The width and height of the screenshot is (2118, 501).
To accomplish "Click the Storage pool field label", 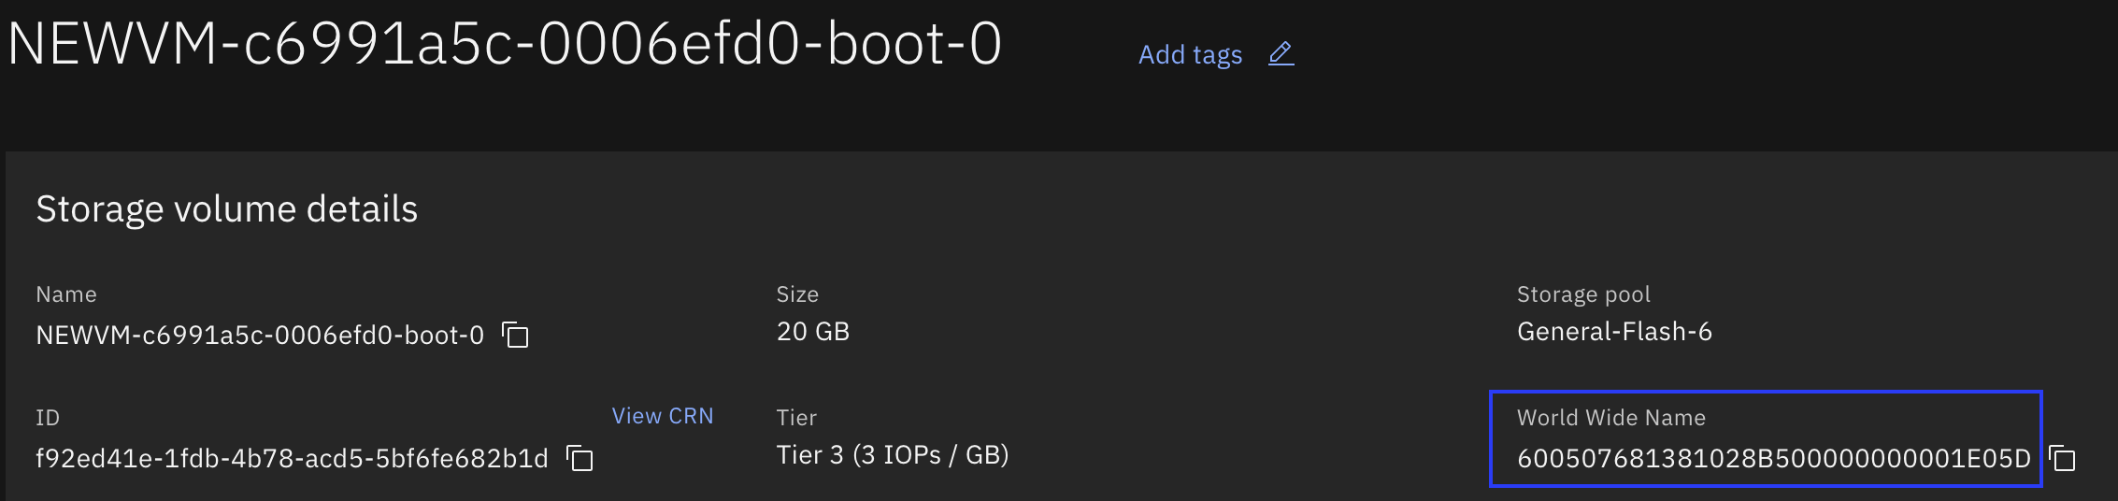I will pyautogui.click(x=1583, y=294).
